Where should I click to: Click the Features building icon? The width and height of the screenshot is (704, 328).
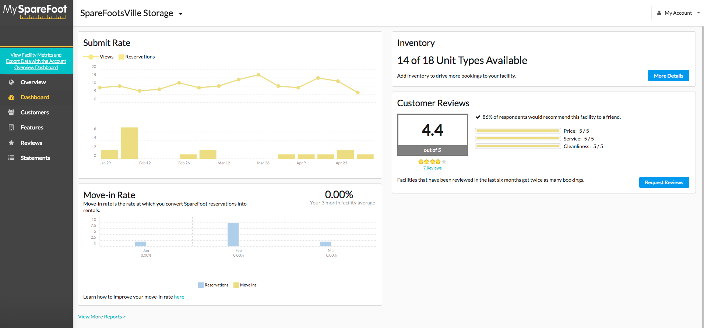[x=11, y=128]
